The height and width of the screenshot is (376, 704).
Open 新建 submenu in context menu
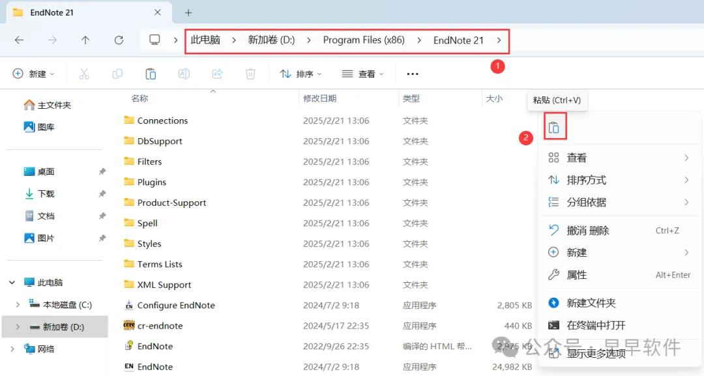[619, 253]
